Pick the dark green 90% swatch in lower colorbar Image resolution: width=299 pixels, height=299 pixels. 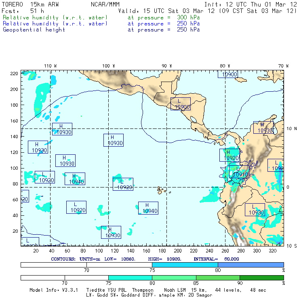pyautogui.click(x=261, y=278)
